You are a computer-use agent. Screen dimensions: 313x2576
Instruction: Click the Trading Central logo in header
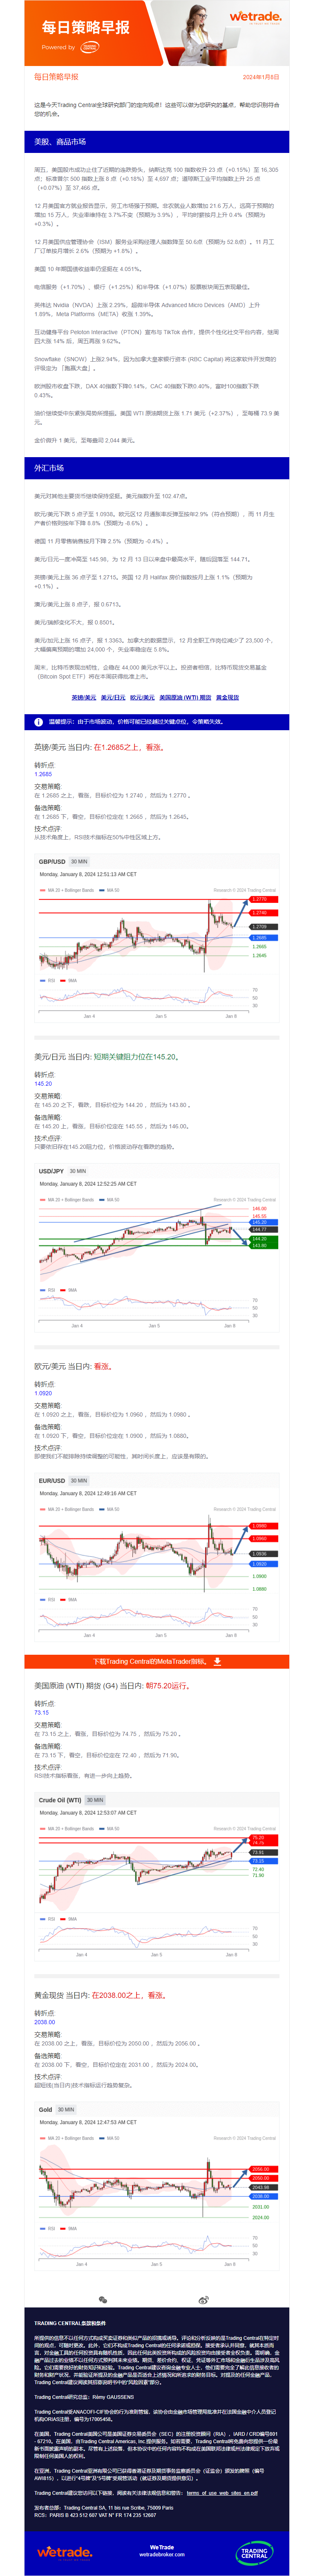(90, 47)
